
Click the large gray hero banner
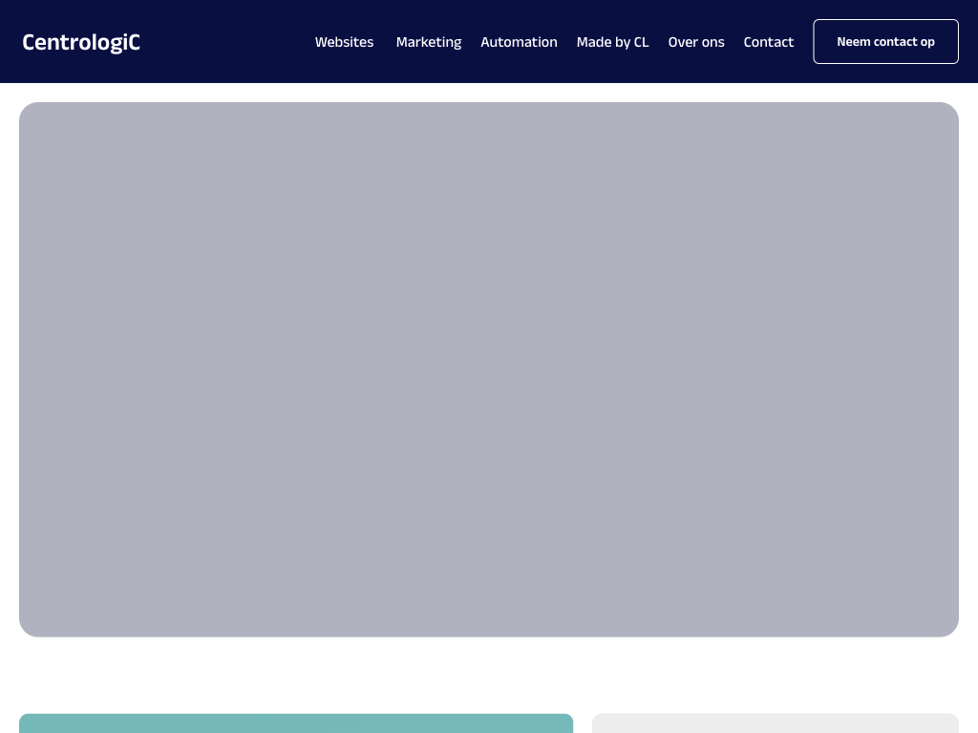(489, 369)
